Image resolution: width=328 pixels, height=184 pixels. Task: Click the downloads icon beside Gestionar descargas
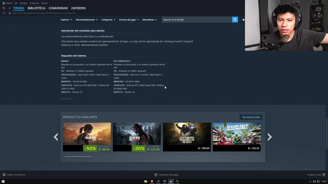point(156,175)
